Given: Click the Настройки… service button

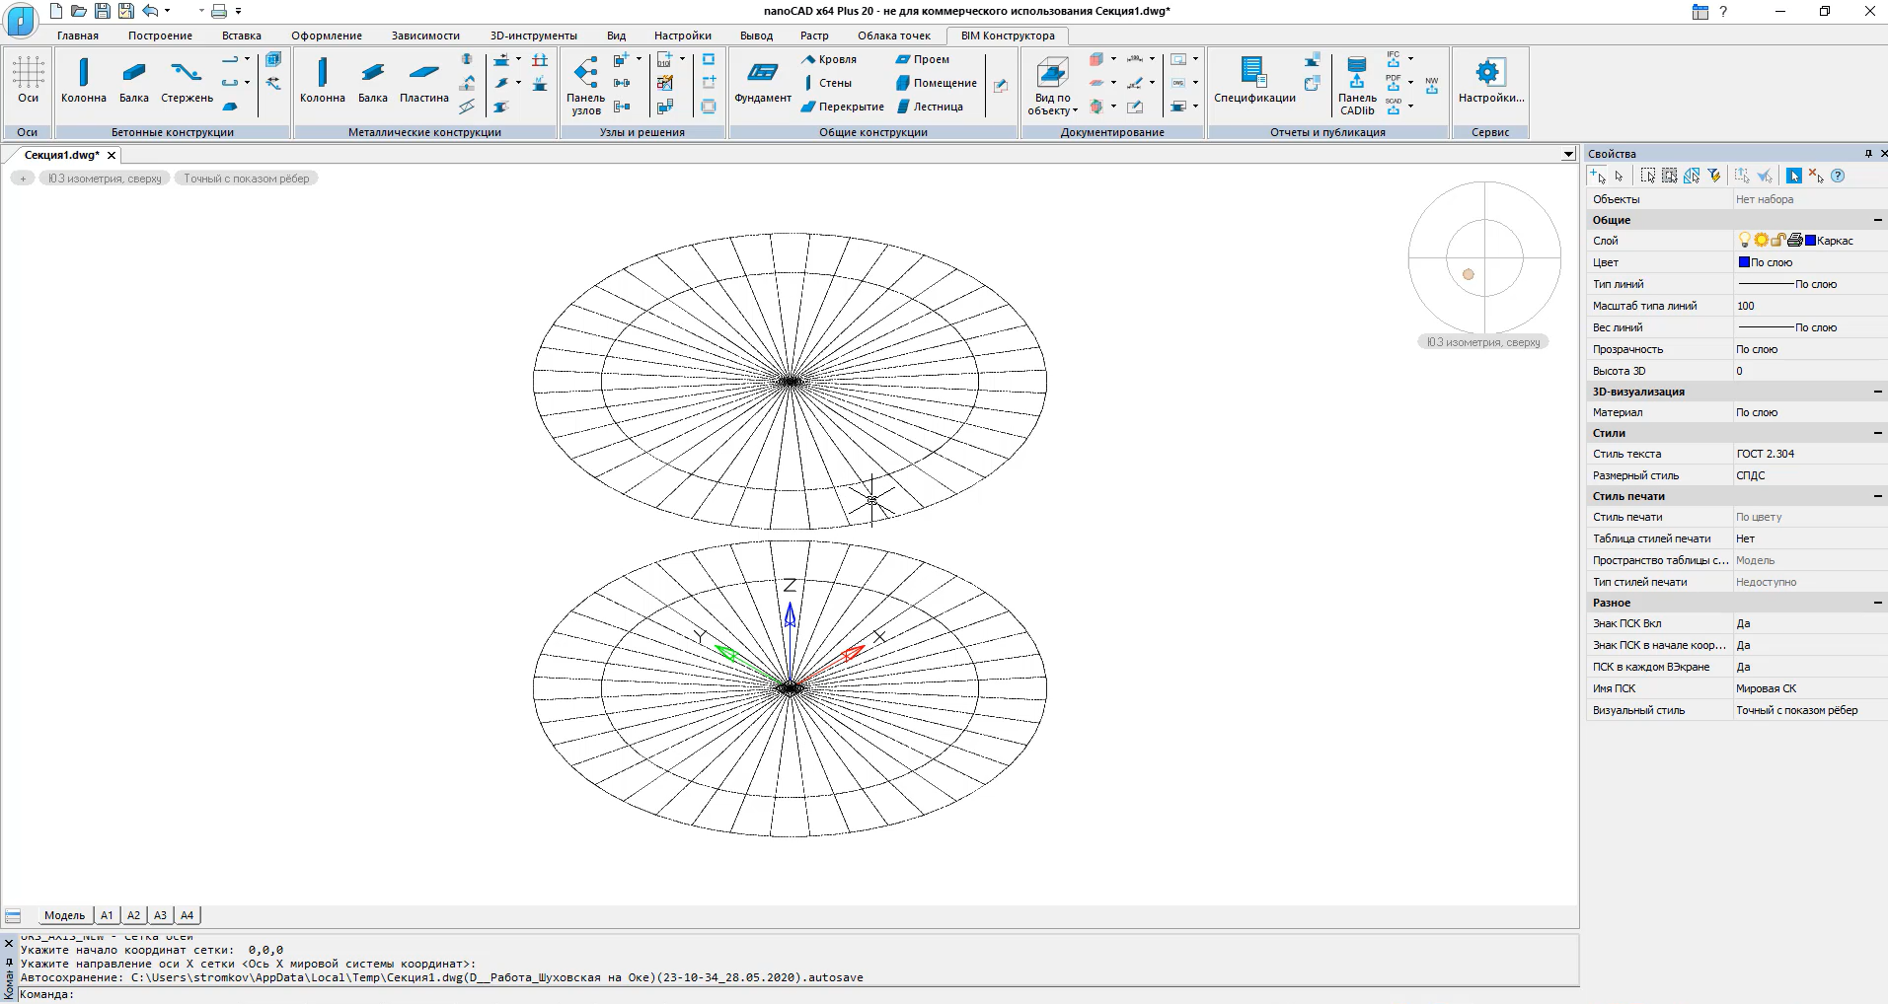Looking at the screenshot, I should (1490, 79).
